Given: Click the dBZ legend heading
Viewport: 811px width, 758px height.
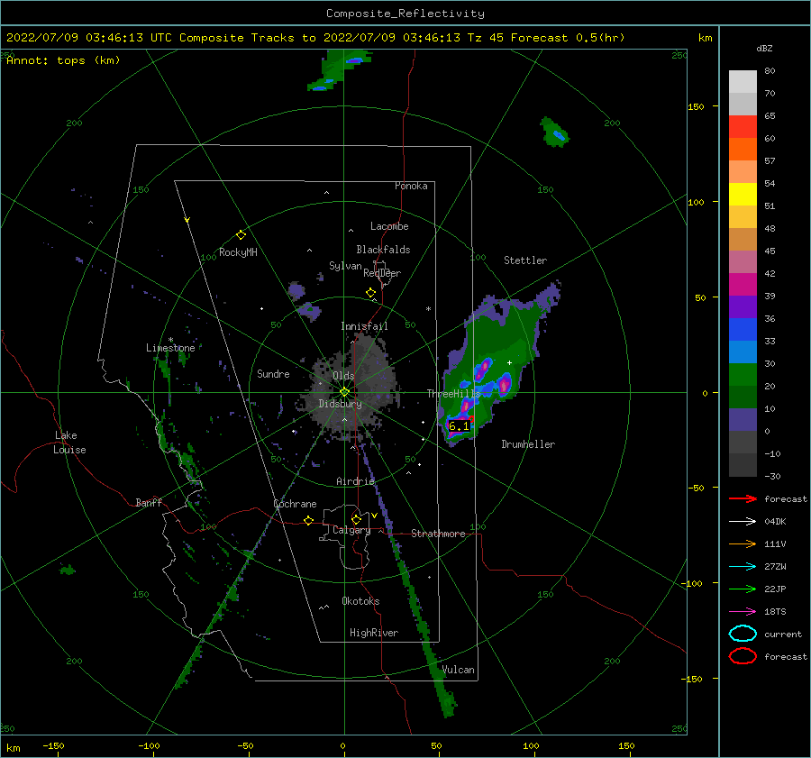Looking at the screenshot, I should [764, 48].
